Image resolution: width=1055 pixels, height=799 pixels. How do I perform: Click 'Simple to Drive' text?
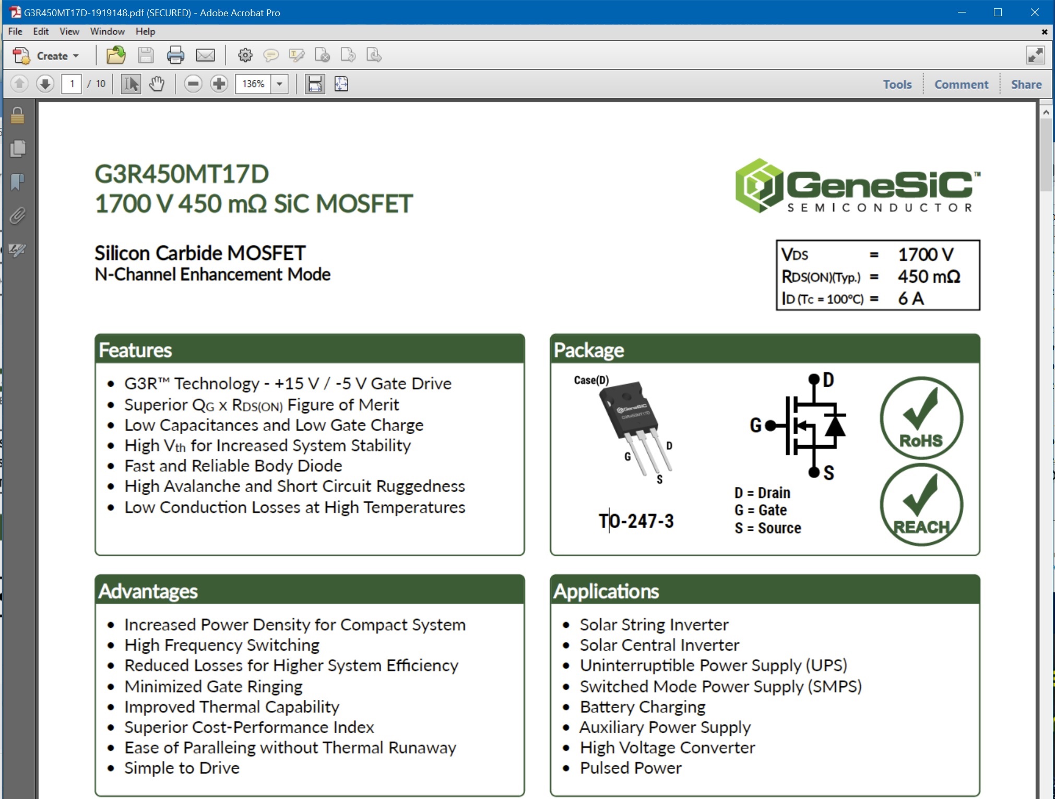[x=182, y=768]
